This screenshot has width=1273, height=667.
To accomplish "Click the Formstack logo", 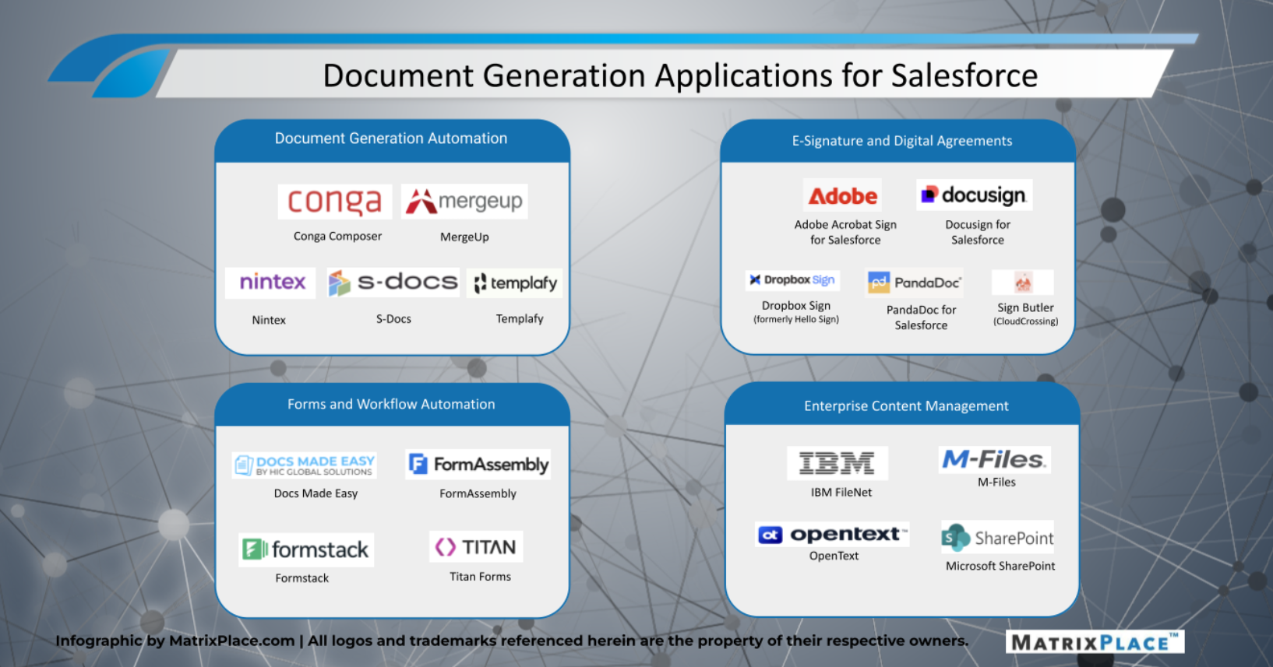I will tap(306, 549).
